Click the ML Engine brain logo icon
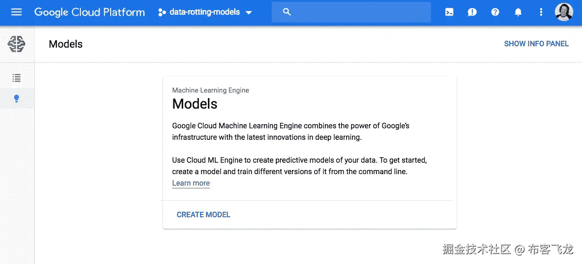 (17, 44)
